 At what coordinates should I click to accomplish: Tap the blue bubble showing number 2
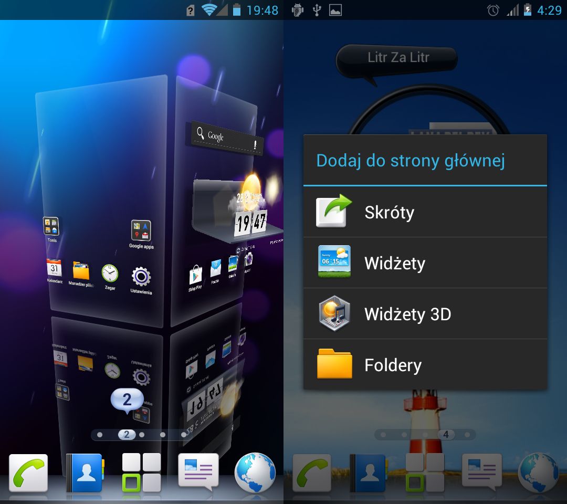click(x=127, y=400)
